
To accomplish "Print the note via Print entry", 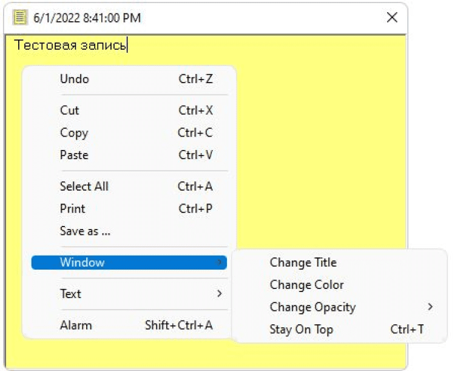I will coord(72,208).
